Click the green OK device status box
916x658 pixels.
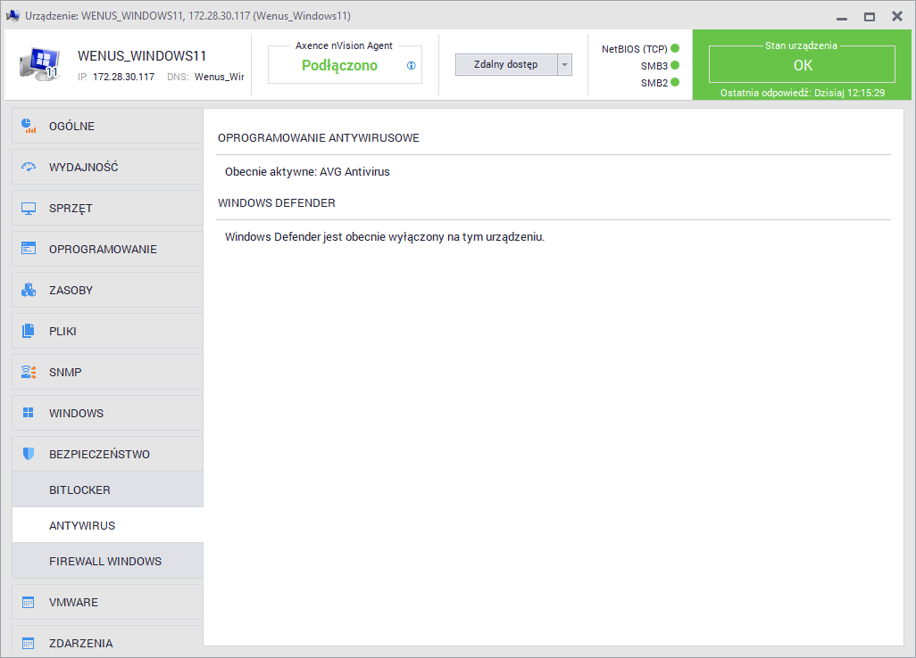[x=802, y=64]
